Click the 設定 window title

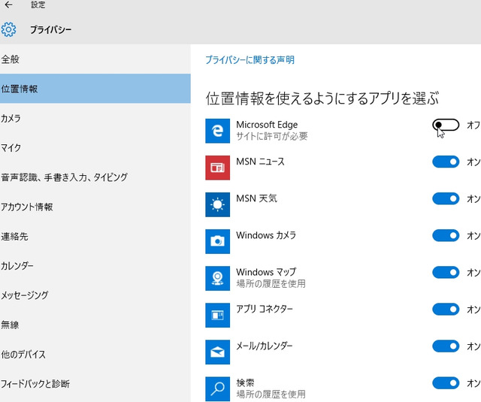pyautogui.click(x=38, y=5)
